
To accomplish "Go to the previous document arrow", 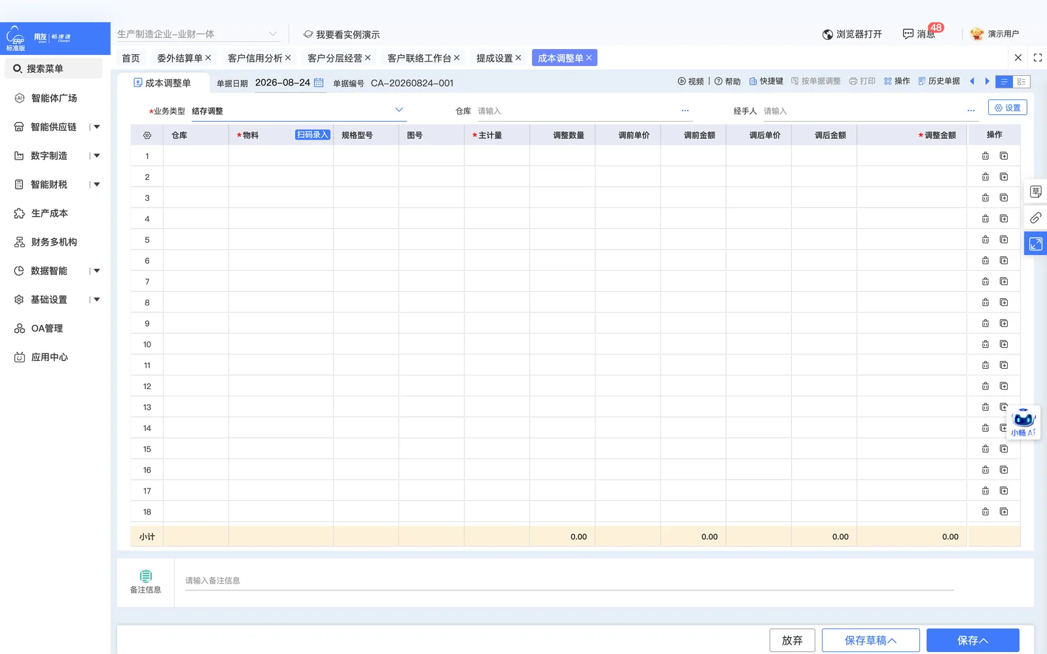I will pyautogui.click(x=972, y=81).
